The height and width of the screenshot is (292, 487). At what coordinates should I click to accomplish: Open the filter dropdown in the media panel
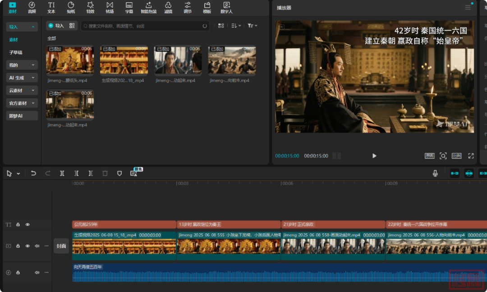coord(252,26)
